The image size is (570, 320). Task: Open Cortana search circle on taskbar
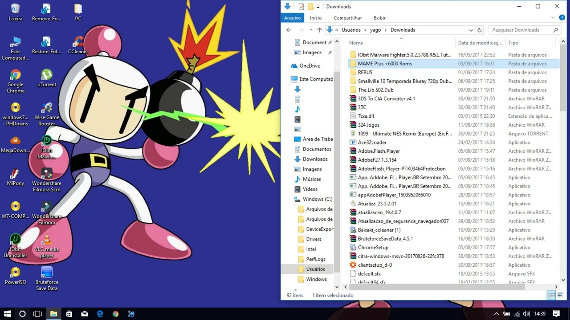click(x=22, y=314)
